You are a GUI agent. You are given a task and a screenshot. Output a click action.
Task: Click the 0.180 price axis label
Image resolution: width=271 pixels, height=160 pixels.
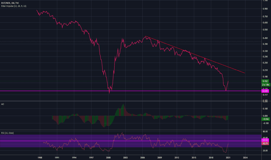coord(265,77)
